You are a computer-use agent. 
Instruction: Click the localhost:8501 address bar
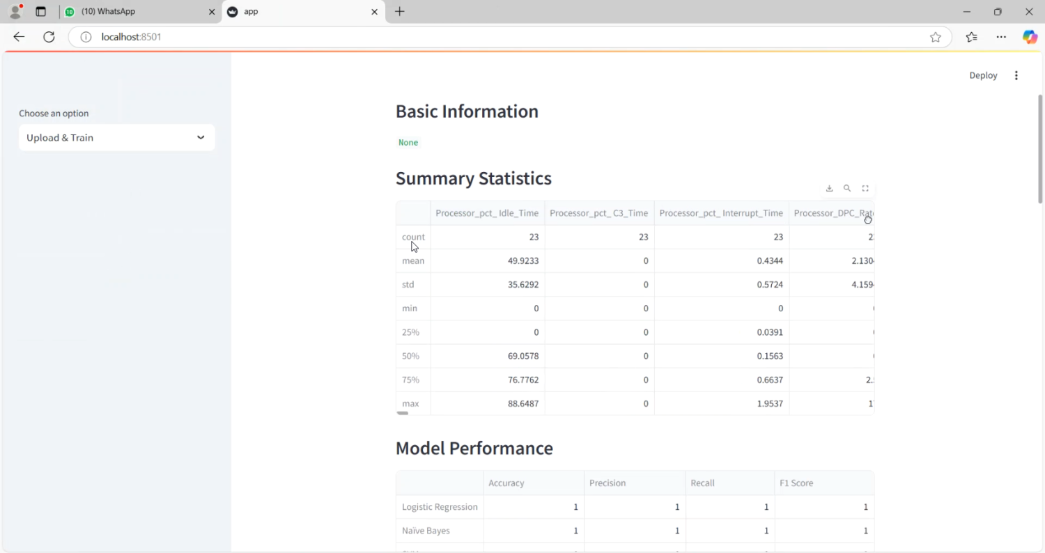(x=488, y=37)
